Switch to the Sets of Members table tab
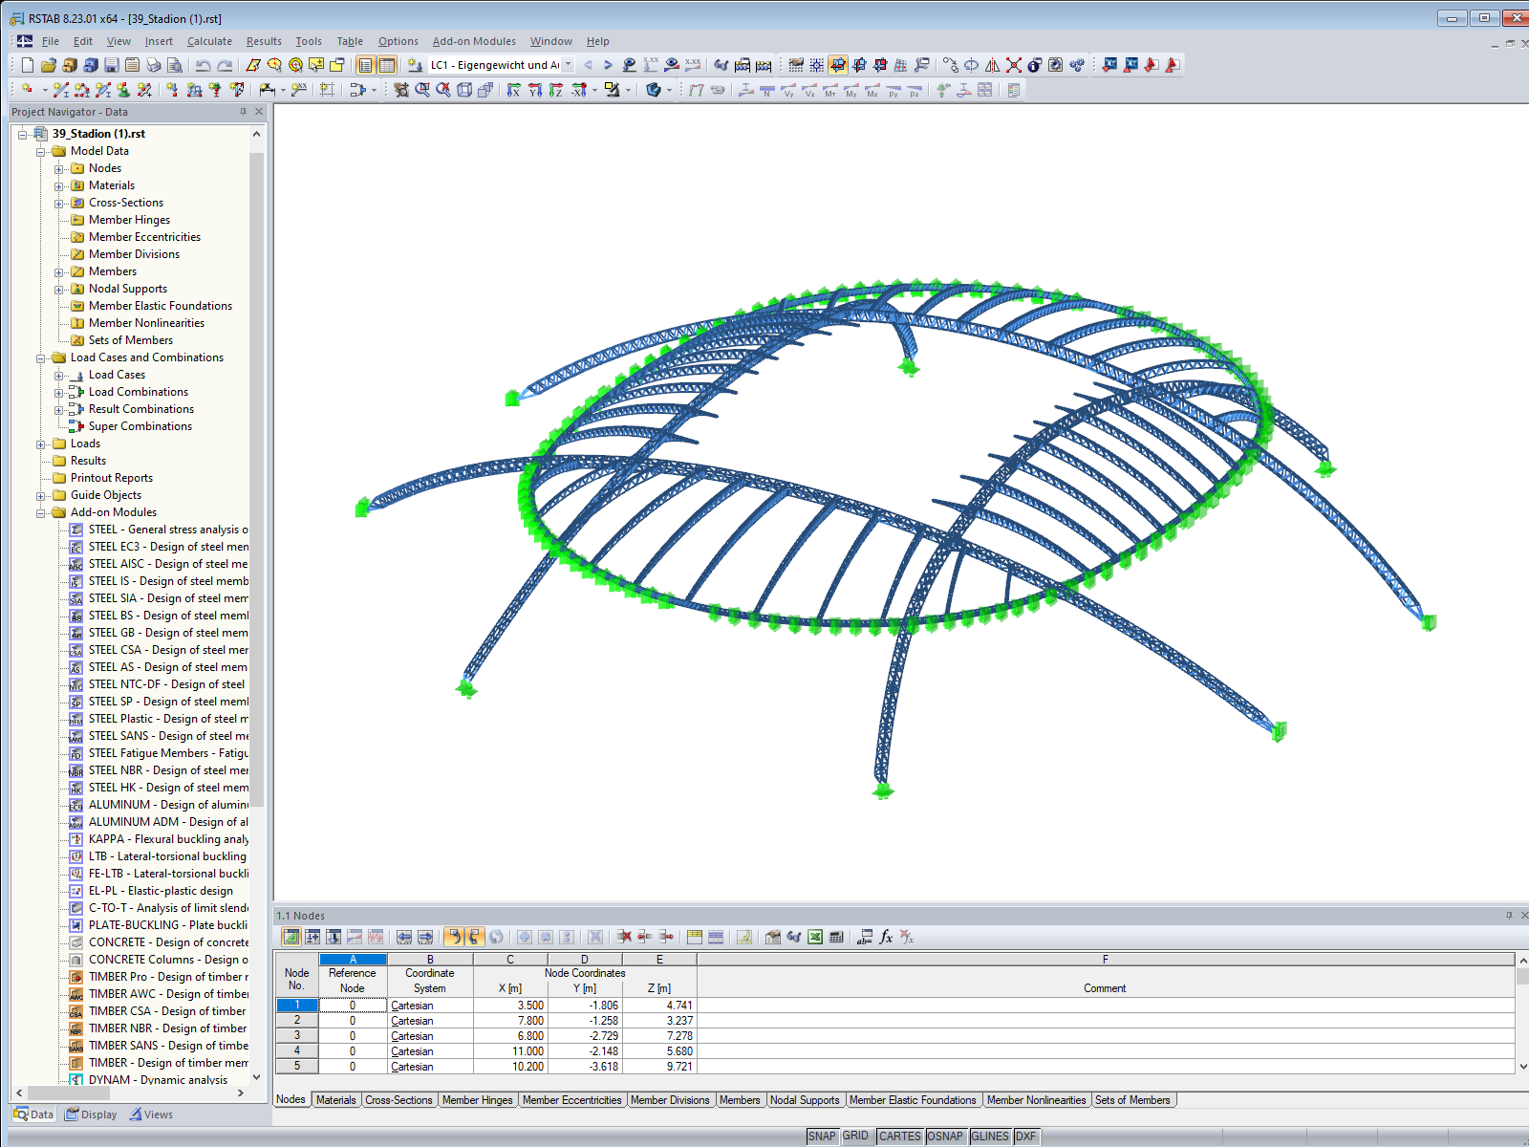1529x1147 pixels. tap(1132, 1100)
